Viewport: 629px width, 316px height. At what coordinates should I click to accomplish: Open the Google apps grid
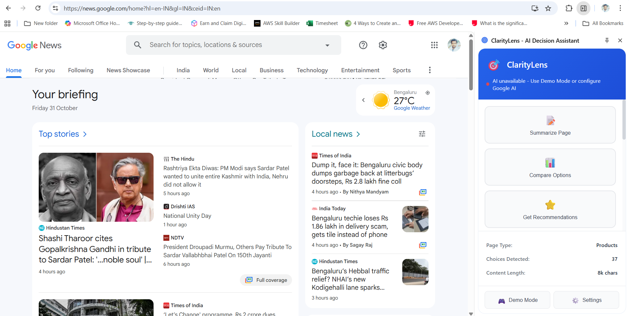434,45
